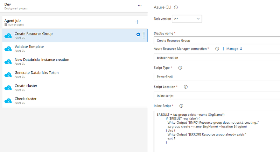Click in the Display name field
The height and width of the screenshot is (152, 280).
pyautogui.click(x=217, y=41)
